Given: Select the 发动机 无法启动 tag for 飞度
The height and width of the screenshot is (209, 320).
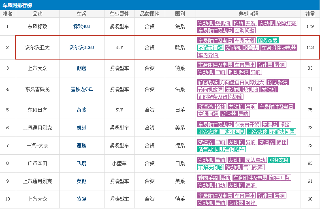Looking at the screenshot, I should [x=247, y=160].
